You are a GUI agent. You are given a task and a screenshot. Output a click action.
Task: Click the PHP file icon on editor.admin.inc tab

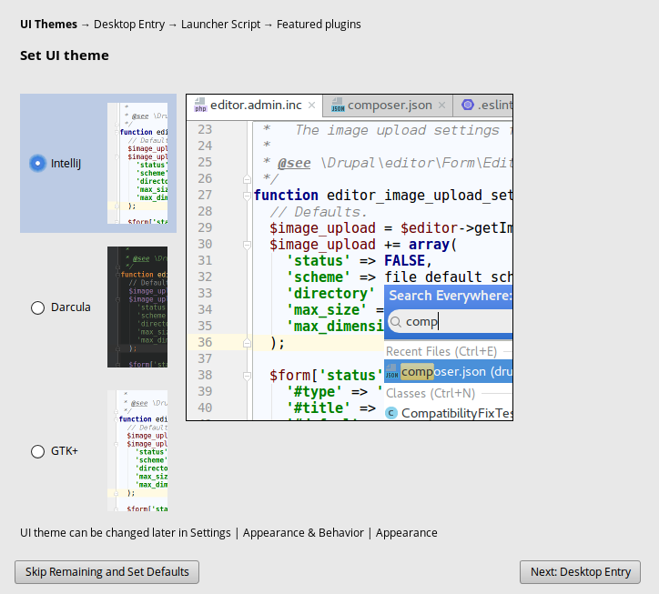(x=200, y=105)
